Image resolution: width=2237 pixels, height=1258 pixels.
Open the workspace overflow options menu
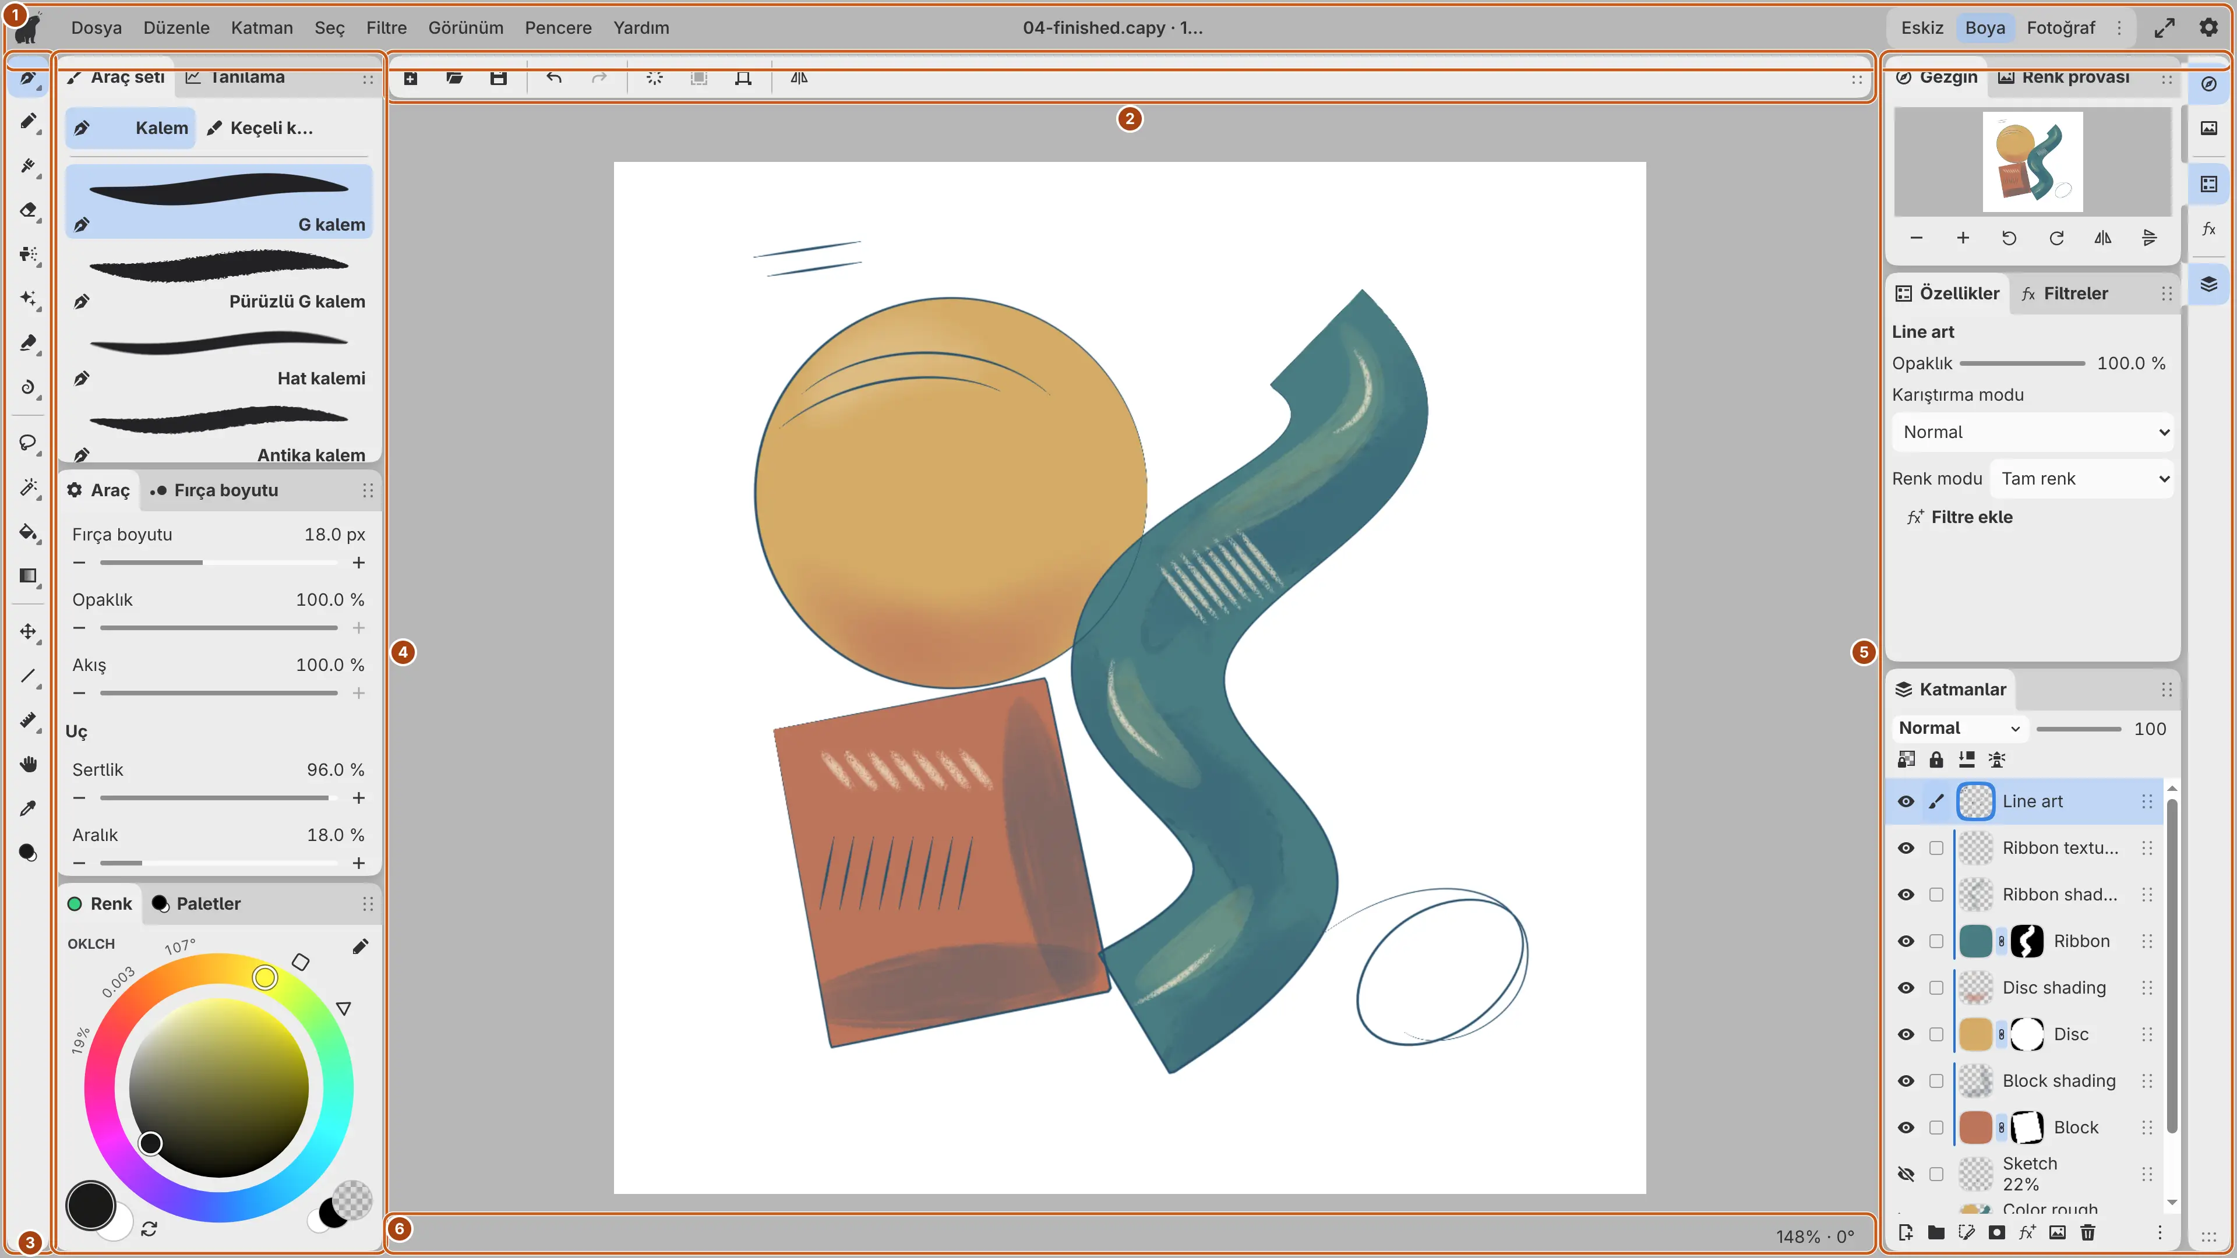point(2119,28)
